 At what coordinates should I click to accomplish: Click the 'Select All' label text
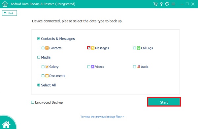point(49,85)
